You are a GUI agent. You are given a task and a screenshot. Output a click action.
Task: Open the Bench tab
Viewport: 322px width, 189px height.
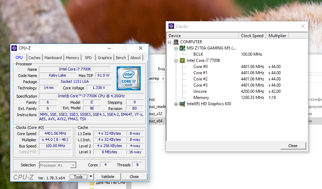tap(121, 58)
